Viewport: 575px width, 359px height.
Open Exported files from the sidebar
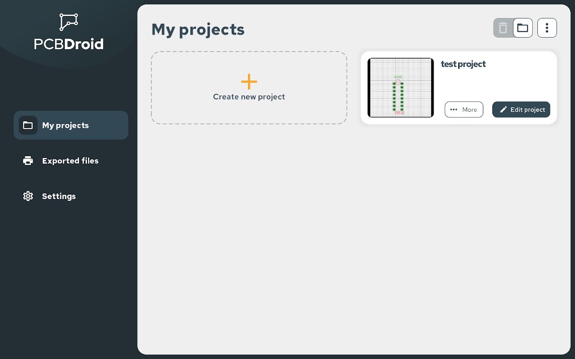(70, 161)
